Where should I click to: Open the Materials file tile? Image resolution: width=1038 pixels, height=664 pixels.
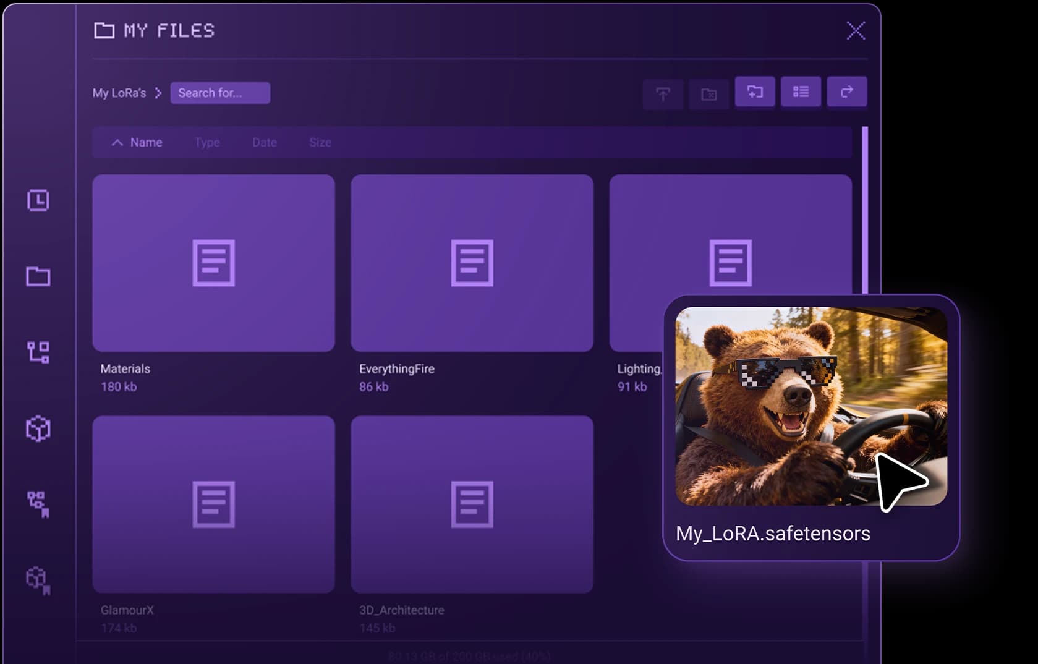pyautogui.click(x=213, y=263)
